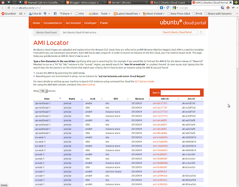Click the New Price Alert bookmark
This screenshot has height=187, width=239.
pyautogui.click(x=179, y=13)
